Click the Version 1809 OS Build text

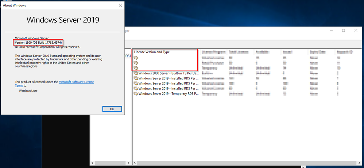pos(38,43)
